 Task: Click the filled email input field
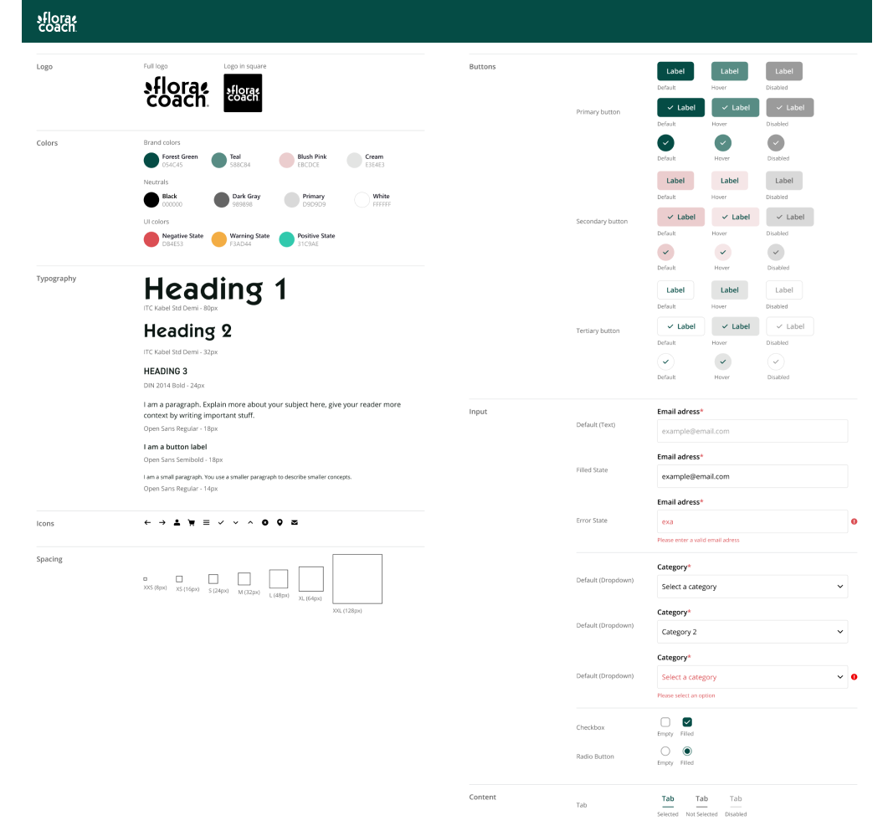752,477
